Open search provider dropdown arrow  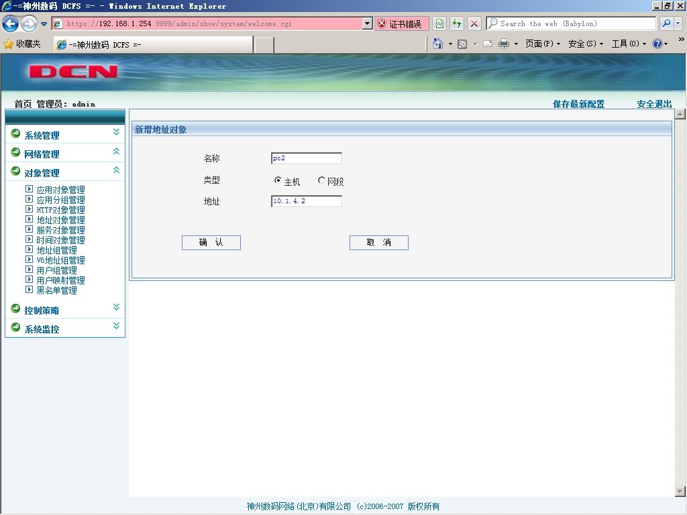(678, 23)
